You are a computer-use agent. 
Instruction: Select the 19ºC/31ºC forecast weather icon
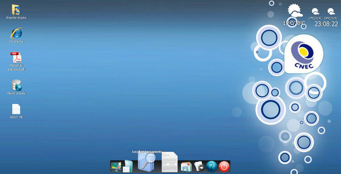pyautogui.click(x=331, y=11)
